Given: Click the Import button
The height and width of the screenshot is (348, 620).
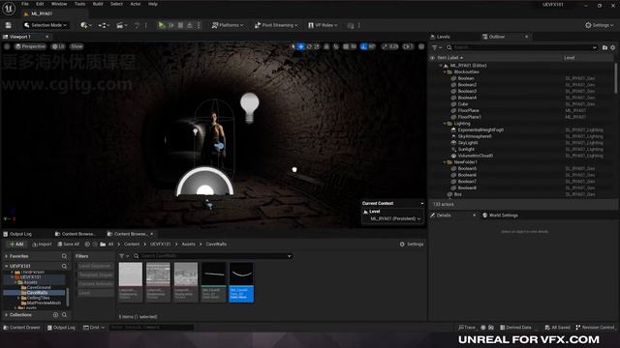Looking at the screenshot, I should coord(42,245).
